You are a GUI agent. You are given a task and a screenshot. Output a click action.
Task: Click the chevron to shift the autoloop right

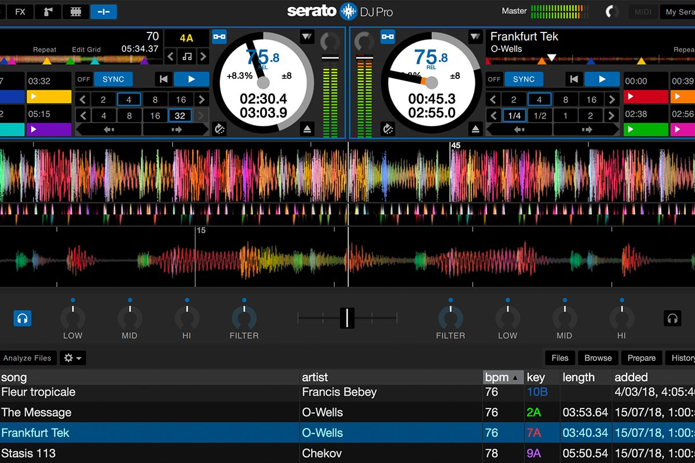coord(202,99)
